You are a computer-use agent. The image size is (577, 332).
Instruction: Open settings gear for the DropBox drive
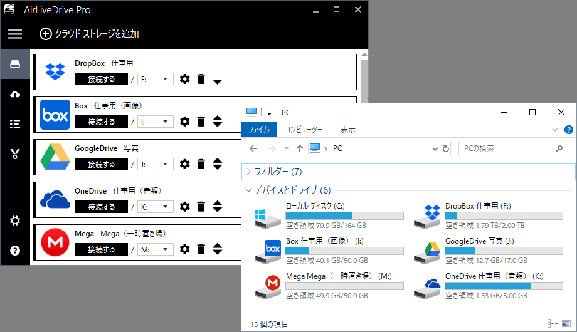point(185,79)
